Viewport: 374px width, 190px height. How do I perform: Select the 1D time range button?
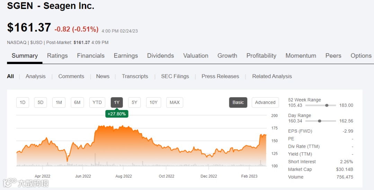pyautogui.click(x=23, y=102)
